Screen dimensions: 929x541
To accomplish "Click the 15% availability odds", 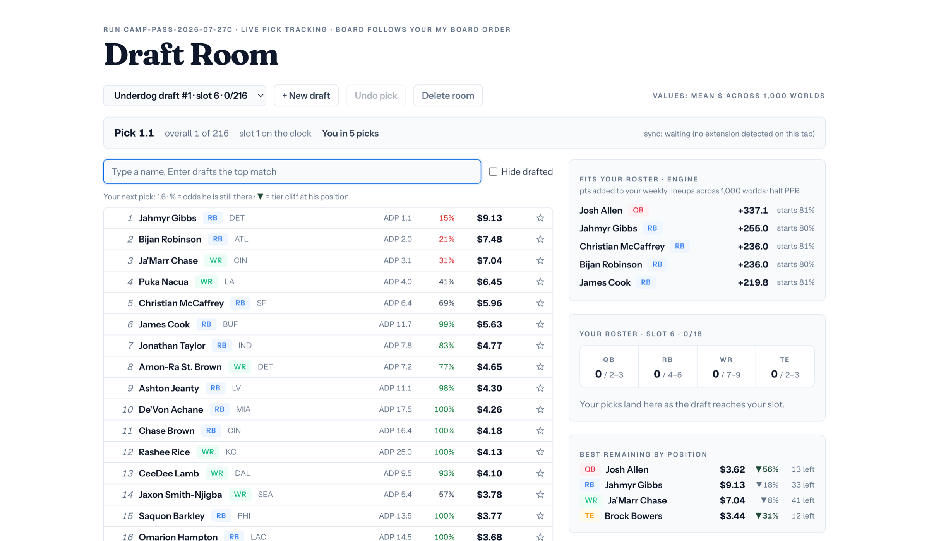I will [x=446, y=218].
